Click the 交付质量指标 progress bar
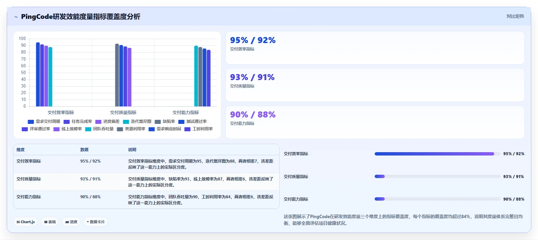The height and width of the screenshot is (240, 538). tap(437, 176)
